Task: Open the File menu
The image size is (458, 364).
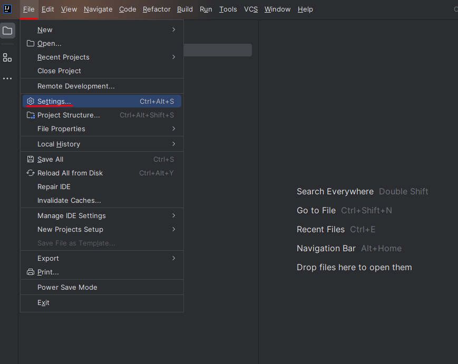Action: point(29,9)
